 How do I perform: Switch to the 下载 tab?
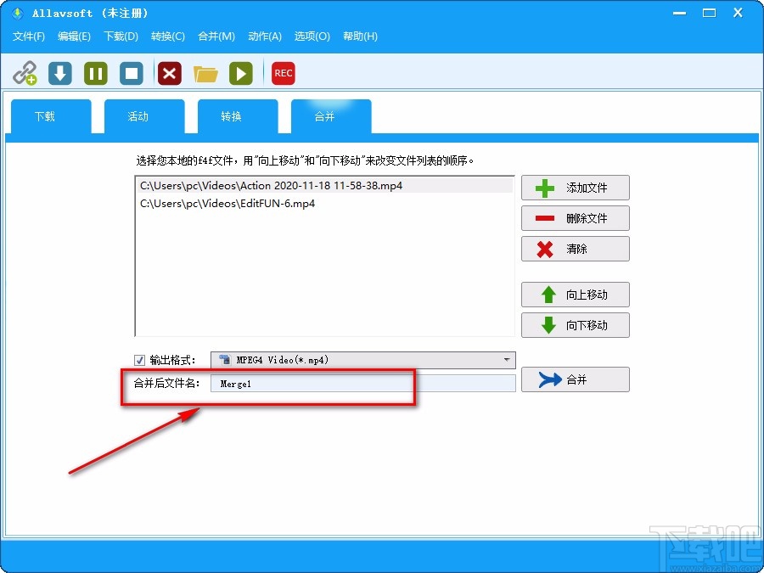[x=51, y=116]
